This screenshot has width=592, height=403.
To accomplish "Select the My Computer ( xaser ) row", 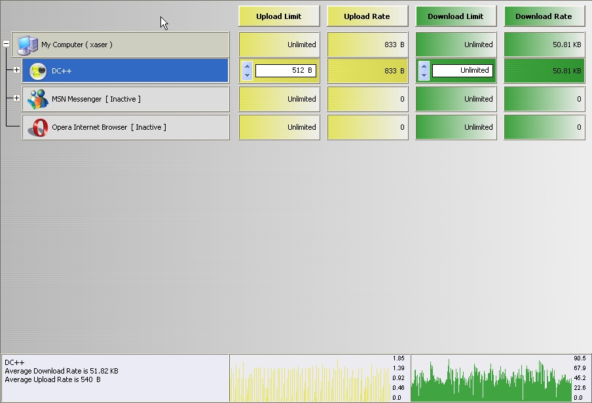I will coord(120,45).
